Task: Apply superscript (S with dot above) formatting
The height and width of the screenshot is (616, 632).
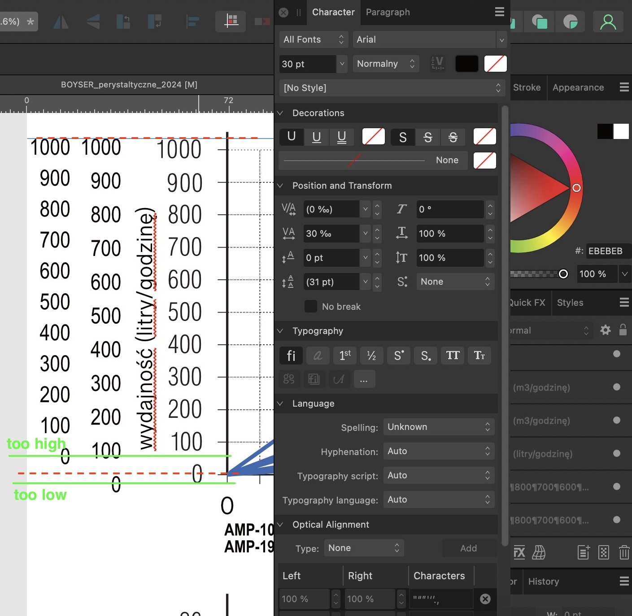Action: coord(398,356)
